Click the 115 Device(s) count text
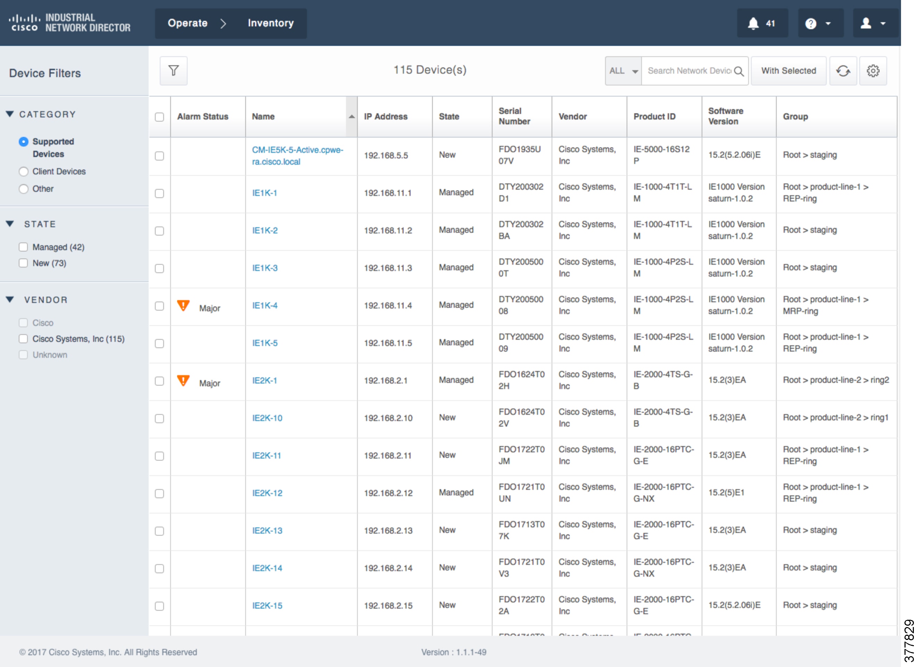The image size is (917, 667). click(x=430, y=70)
